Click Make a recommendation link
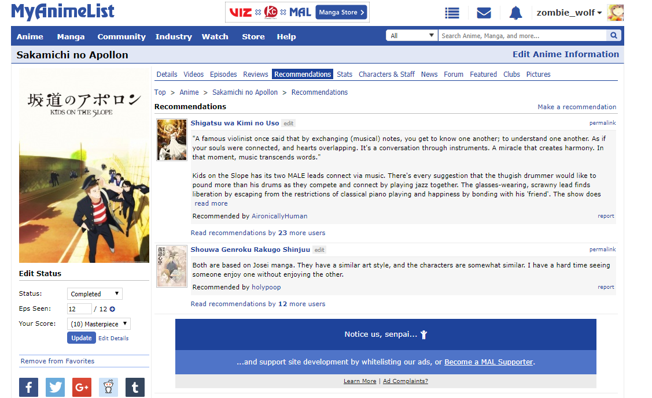Screen dimensions: 652x398 [577, 107]
